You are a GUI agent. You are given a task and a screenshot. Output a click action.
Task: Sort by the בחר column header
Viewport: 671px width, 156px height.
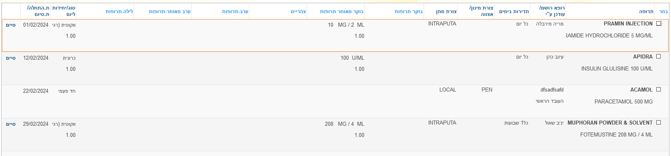coord(663,12)
